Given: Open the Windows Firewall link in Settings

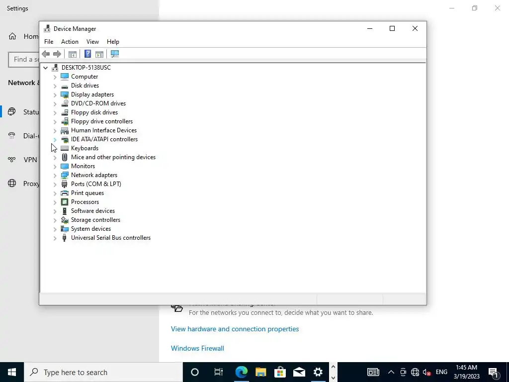Looking at the screenshot, I should tap(197, 348).
